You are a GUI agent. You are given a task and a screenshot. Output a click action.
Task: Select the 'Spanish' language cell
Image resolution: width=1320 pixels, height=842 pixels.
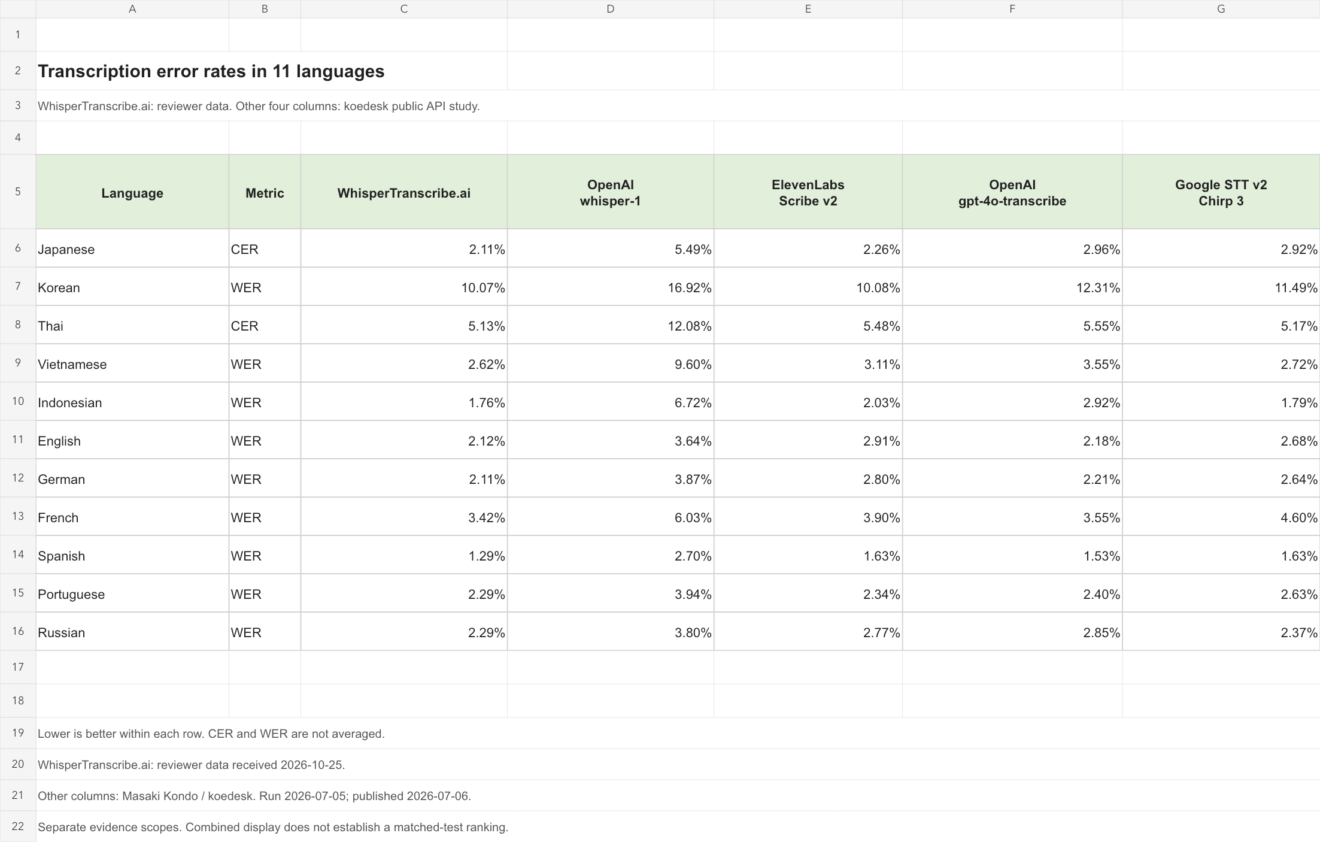pos(132,555)
